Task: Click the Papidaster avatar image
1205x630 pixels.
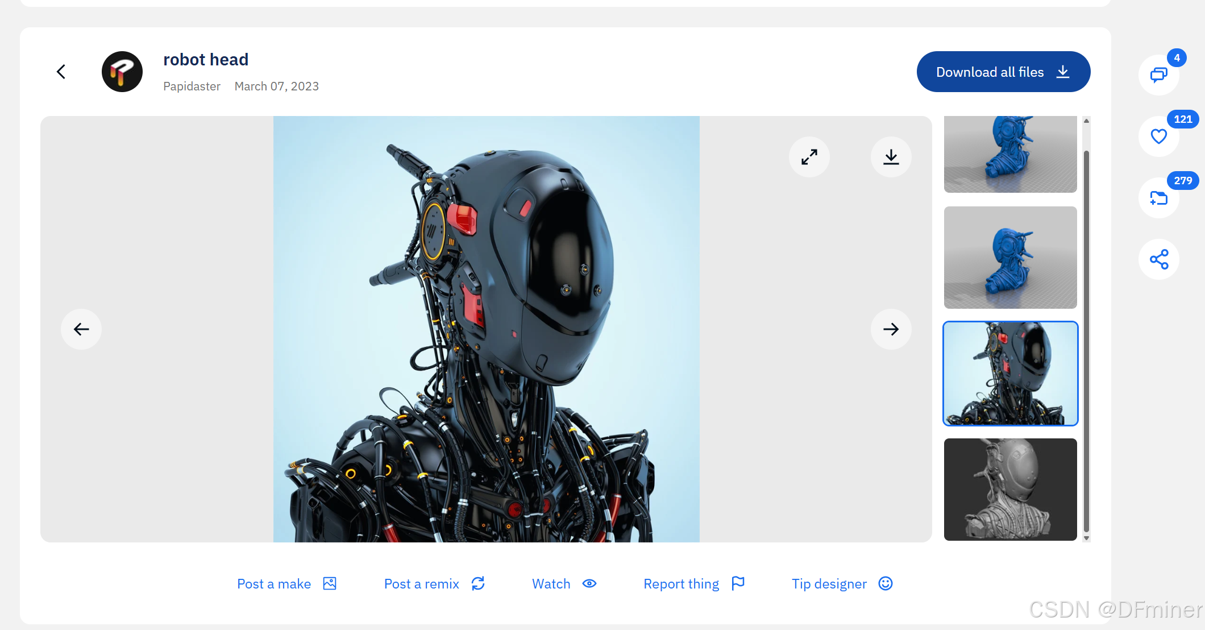Action: 121,72
